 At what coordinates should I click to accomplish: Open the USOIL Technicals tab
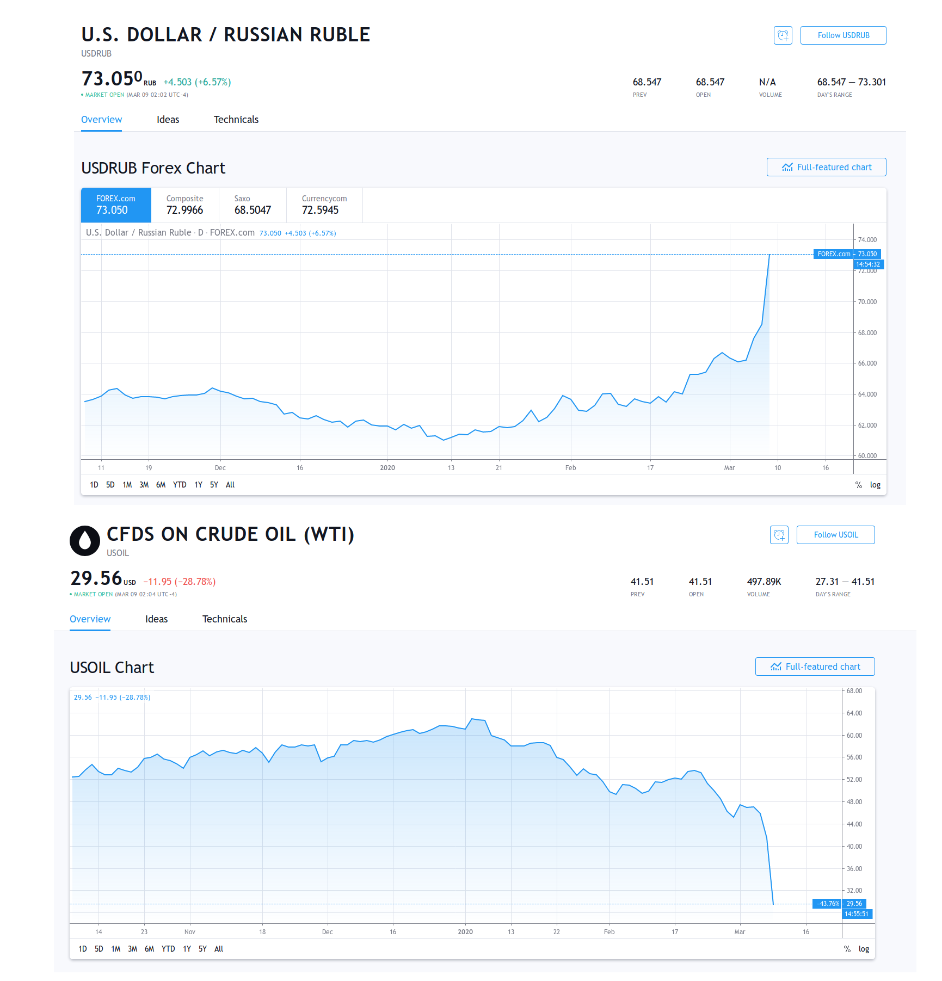pyautogui.click(x=224, y=619)
